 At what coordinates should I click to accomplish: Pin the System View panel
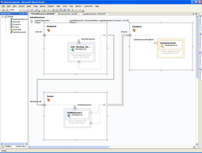click(23, 14)
